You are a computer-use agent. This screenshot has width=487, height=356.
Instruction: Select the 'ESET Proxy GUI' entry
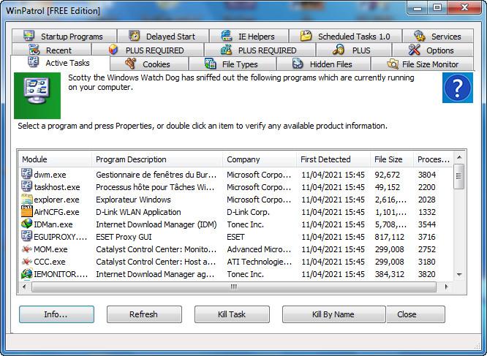124,237
